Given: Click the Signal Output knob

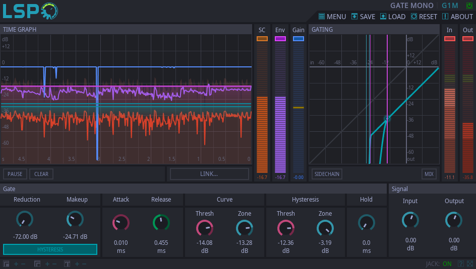Looking at the screenshot, I should (454, 220).
